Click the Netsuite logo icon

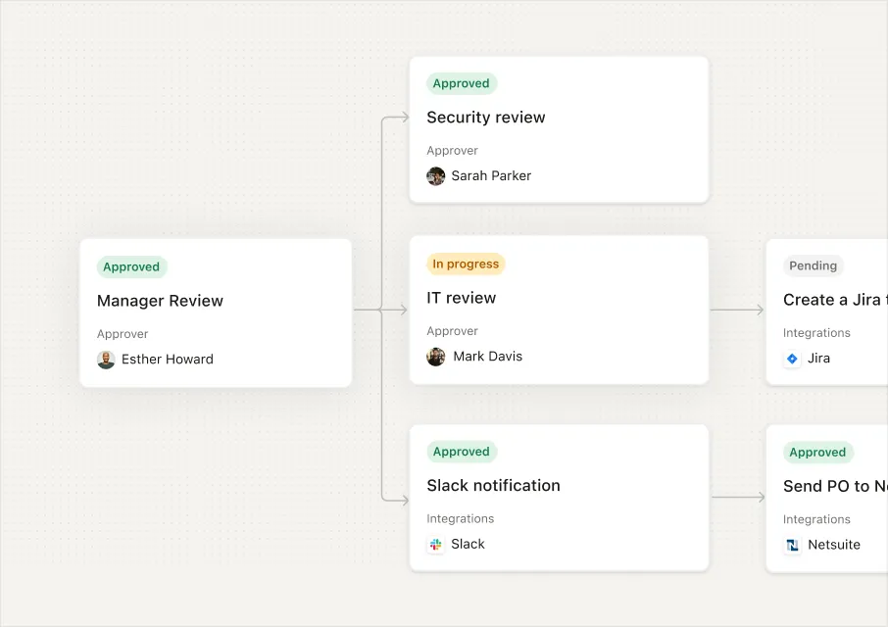pos(792,545)
